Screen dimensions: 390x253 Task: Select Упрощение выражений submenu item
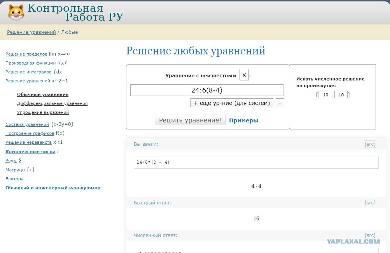tap(43, 112)
